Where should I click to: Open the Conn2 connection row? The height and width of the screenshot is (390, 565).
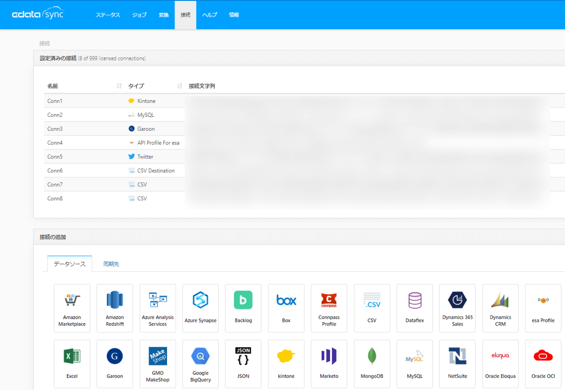click(305, 115)
